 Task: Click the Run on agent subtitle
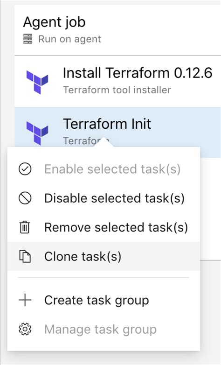[70, 39]
